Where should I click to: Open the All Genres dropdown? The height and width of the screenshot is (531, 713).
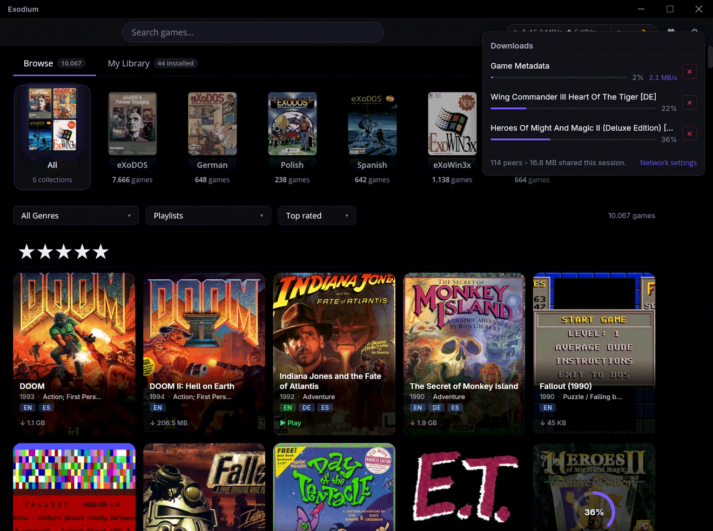click(x=76, y=216)
